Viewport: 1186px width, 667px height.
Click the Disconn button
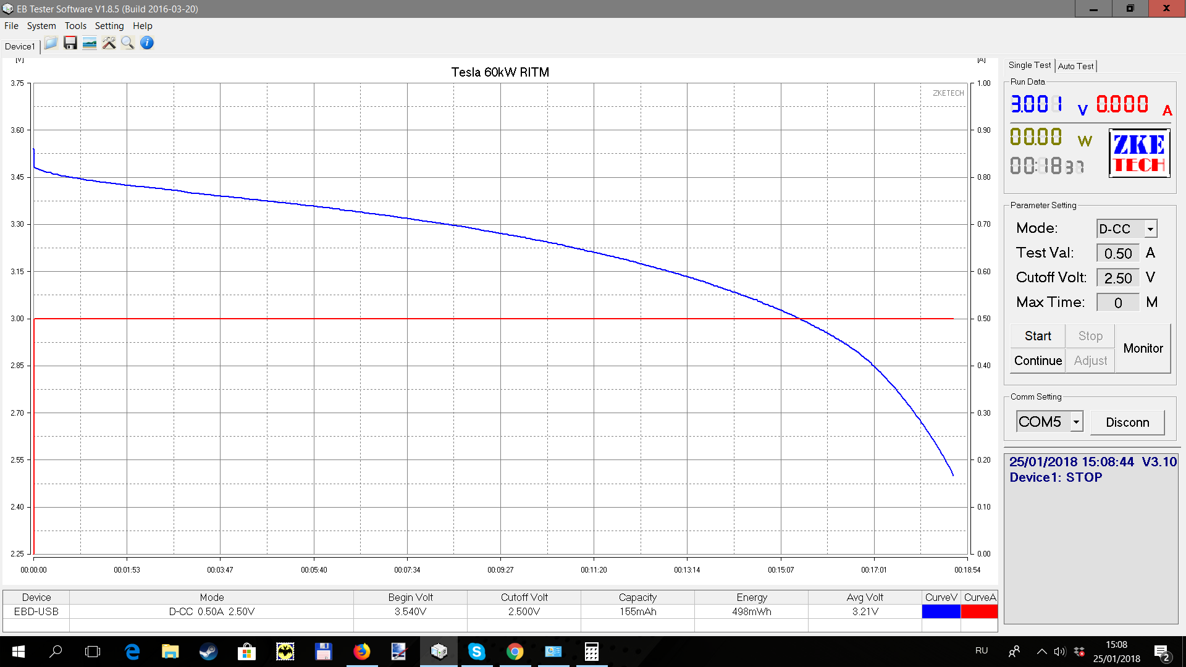[x=1127, y=422]
